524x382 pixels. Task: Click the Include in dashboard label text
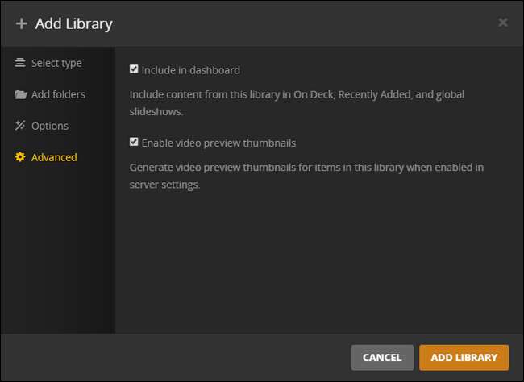point(190,70)
